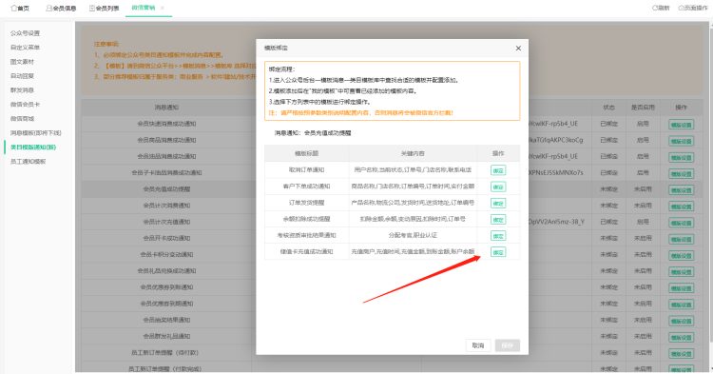Bind the 客户下单成功通知 template
713x374 pixels.
click(498, 187)
